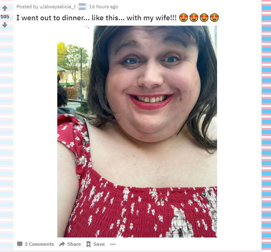Viewport: 271px width, 252px height.
Task: Open the u/alwaysalicia_t user profile
Action: coord(58,7)
